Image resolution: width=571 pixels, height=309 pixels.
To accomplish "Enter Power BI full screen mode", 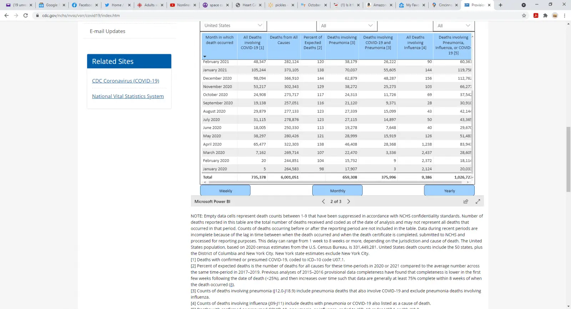I will coord(478,201).
